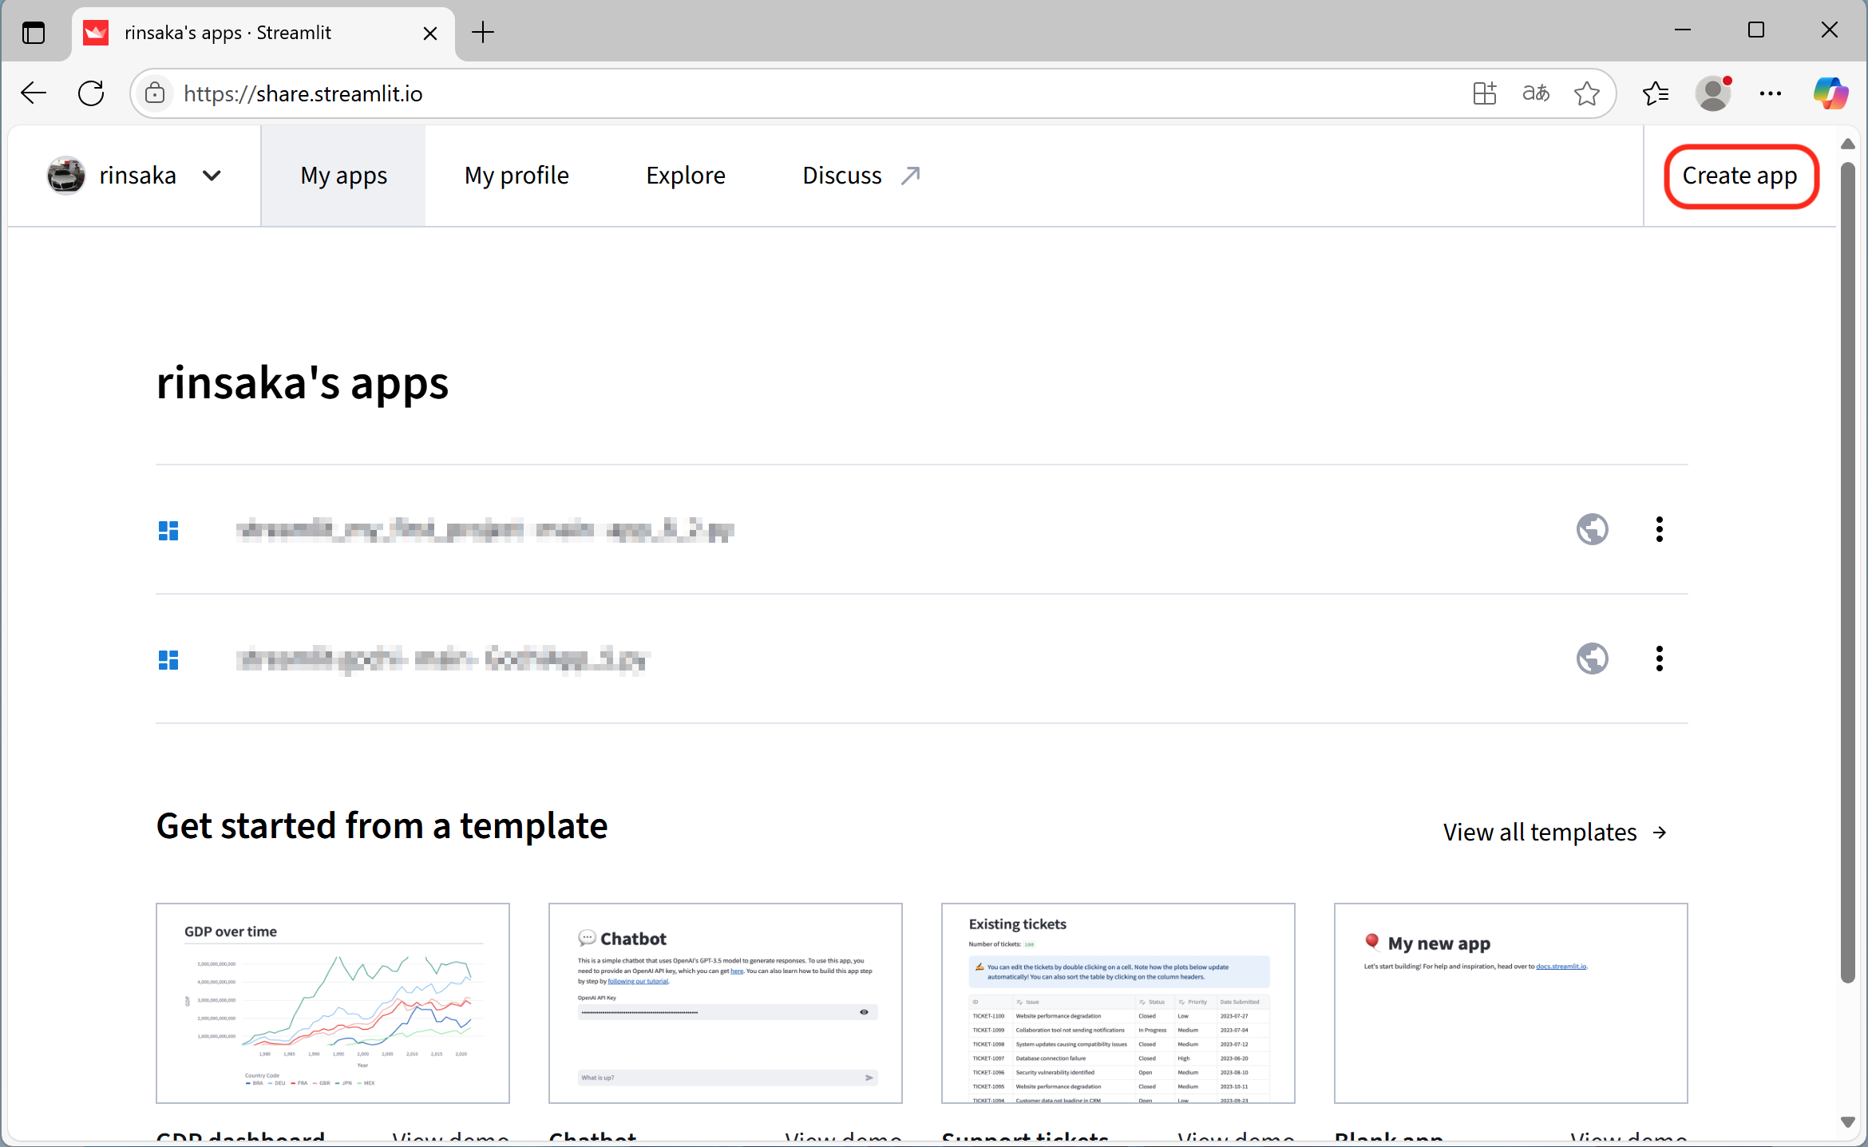Click the second app's blue grid icon
The height and width of the screenshot is (1147, 1868).
point(168,660)
